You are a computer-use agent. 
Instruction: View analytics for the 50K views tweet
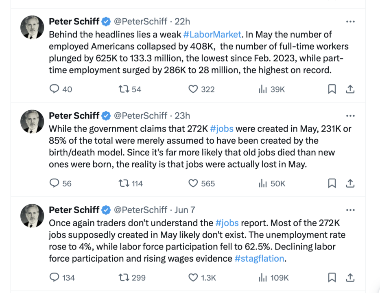pyautogui.click(x=263, y=184)
